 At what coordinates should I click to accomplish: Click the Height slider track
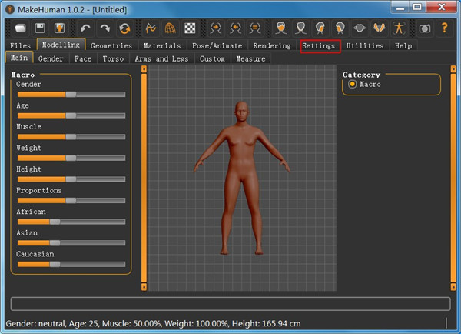point(70,179)
